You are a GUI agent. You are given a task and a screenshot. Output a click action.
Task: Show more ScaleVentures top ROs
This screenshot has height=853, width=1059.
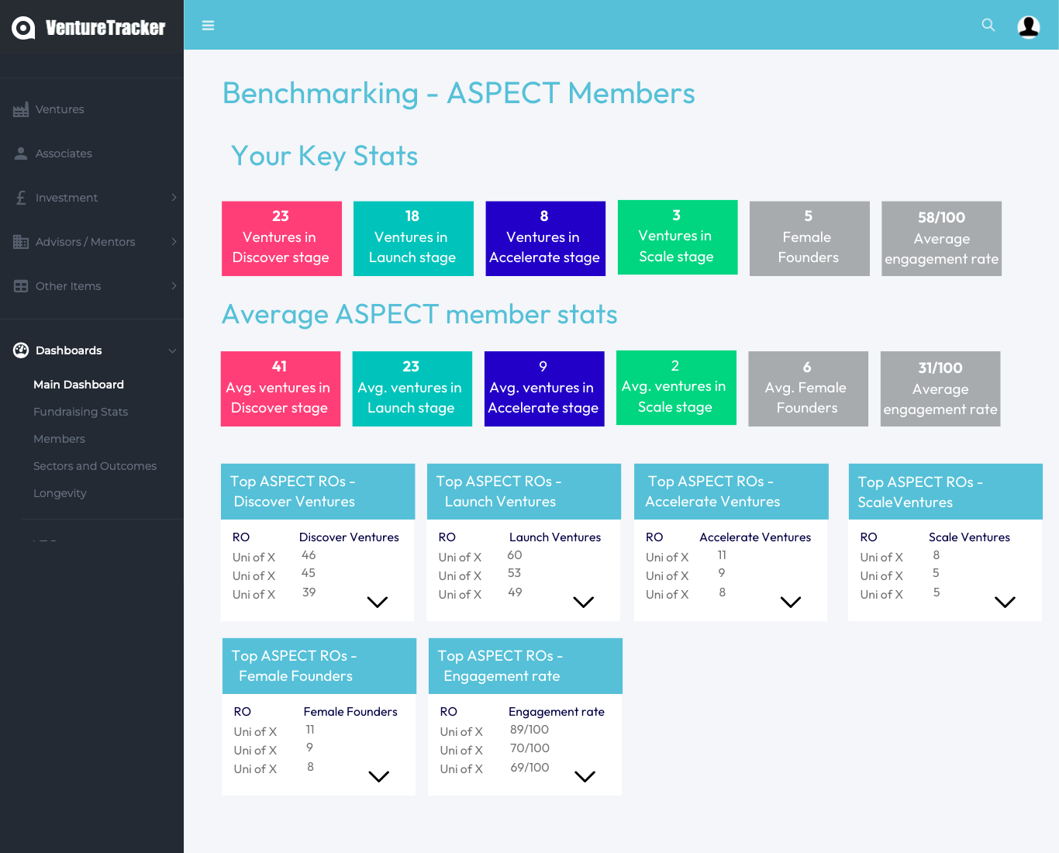[1005, 602]
